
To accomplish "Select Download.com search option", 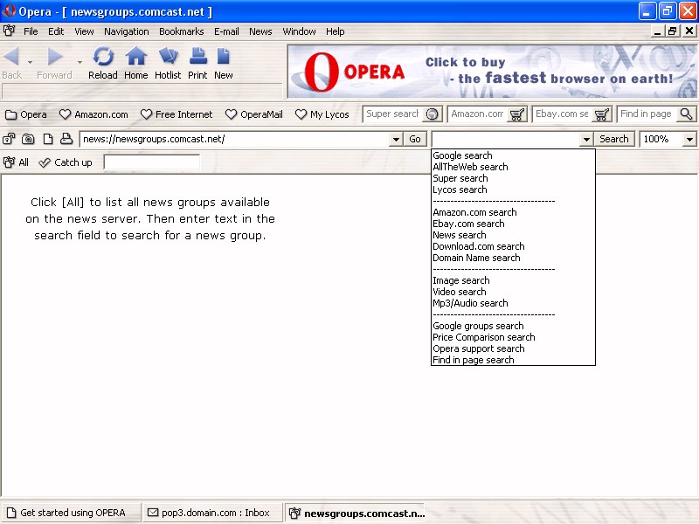I will click(x=513, y=246).
